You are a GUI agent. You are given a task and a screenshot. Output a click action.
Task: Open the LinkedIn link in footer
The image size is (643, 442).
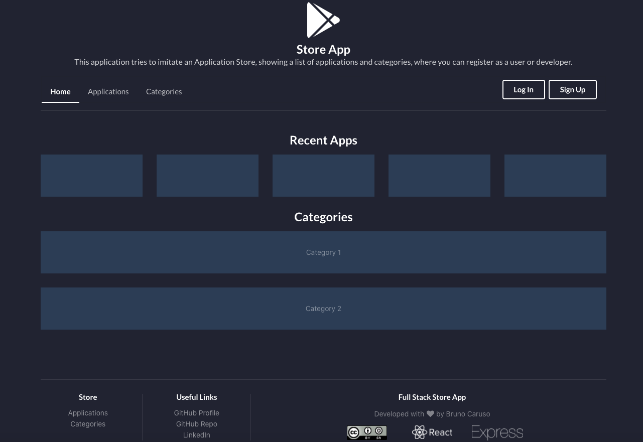(x=196, y=435)
